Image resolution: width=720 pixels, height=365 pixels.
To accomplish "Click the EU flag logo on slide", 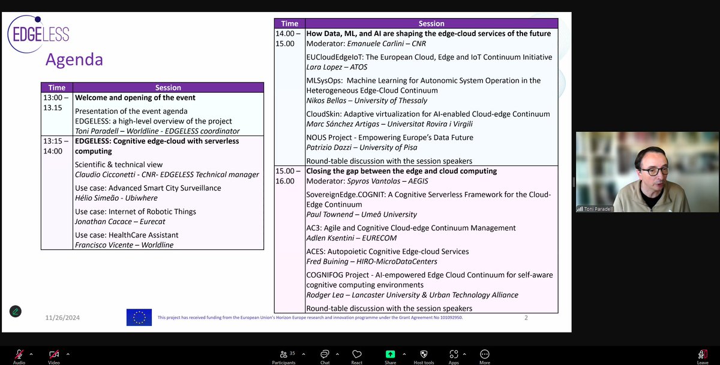I will [x=139, y=317].
